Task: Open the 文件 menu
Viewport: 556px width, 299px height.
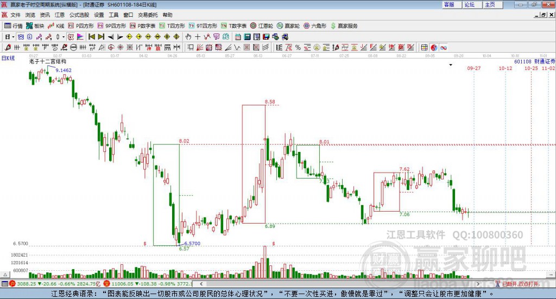Action: click(x=15, y=15)
